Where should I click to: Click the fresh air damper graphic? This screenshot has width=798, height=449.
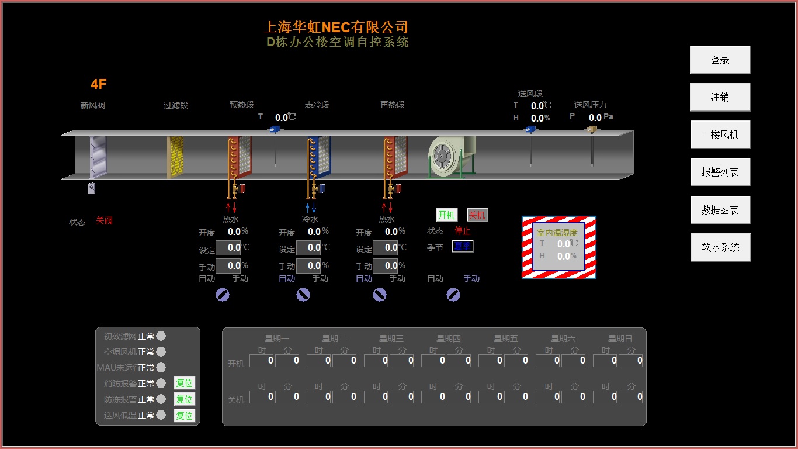pyautogui.click(x=98, y=157)
